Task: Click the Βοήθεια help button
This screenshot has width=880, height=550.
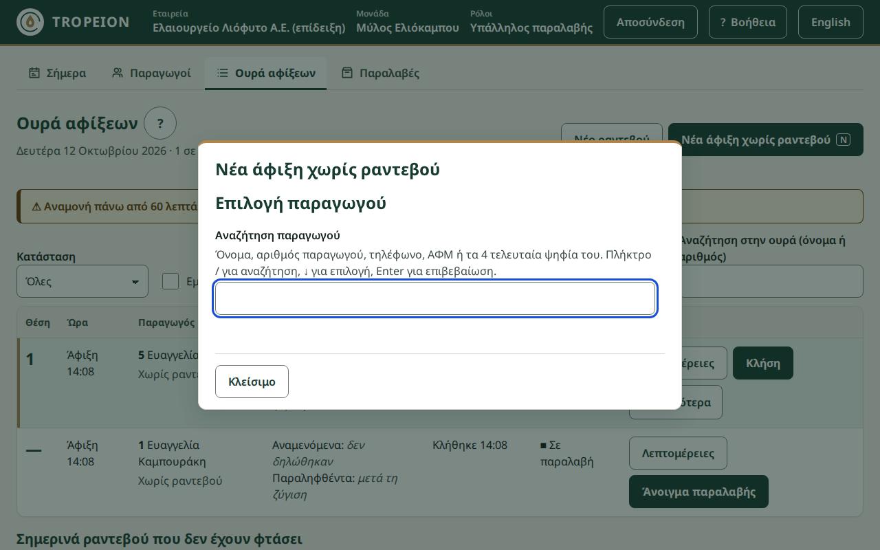Action: 747,22
